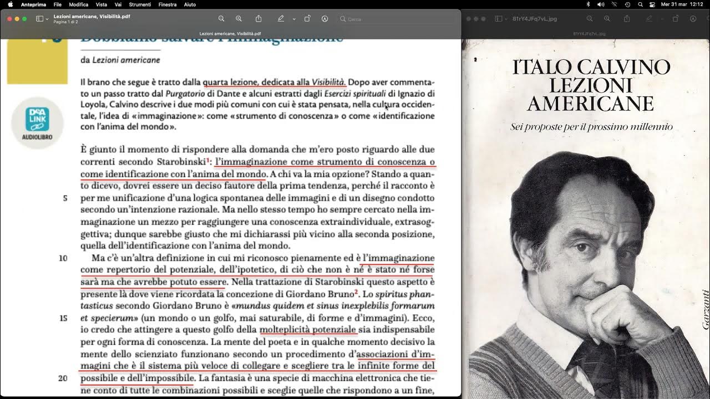Open the Apple menu

click(x=10, y=4)
